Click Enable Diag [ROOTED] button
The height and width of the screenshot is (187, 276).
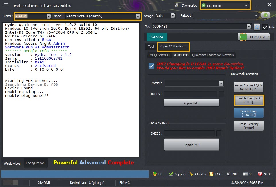(248, 113)
